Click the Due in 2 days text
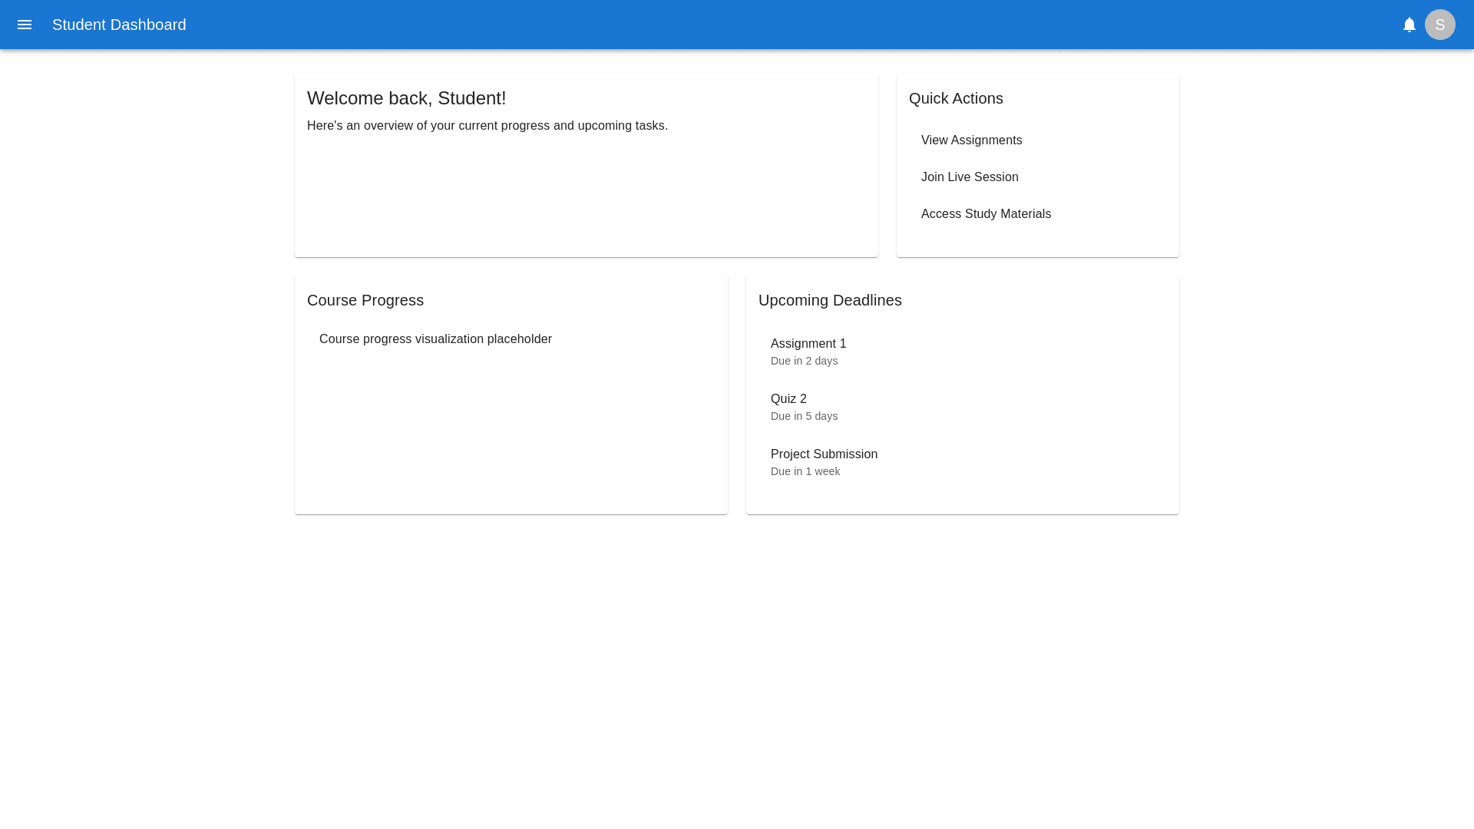Screen dimensions: 1474x829 (x=804, y=361)
